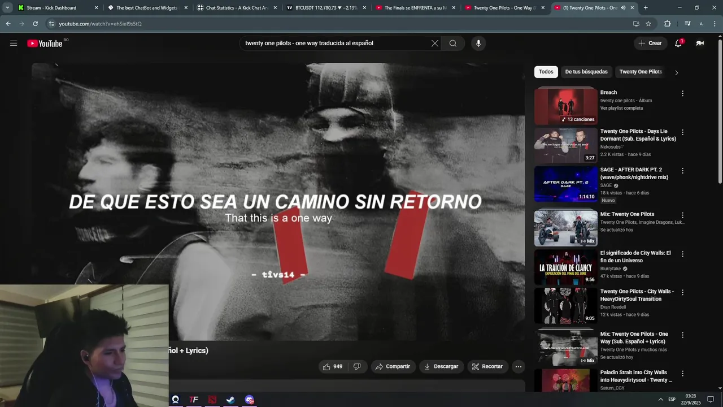723x407 pixels.
Task: Select the De tus búsquedas chip
Action: point(586,72)
